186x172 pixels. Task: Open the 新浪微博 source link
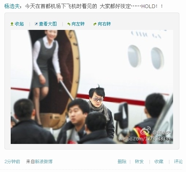pyautogui.click(x=44, y=161)
